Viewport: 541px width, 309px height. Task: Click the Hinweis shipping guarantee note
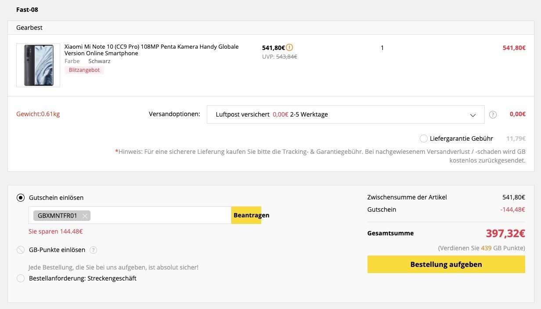coord(320,156)
